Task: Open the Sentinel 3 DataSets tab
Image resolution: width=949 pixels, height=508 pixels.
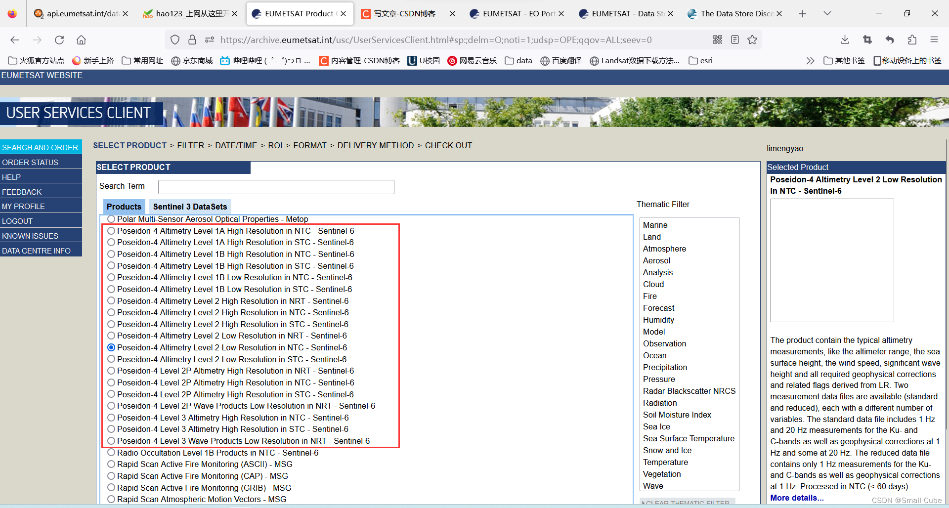Action: point(190,207)
